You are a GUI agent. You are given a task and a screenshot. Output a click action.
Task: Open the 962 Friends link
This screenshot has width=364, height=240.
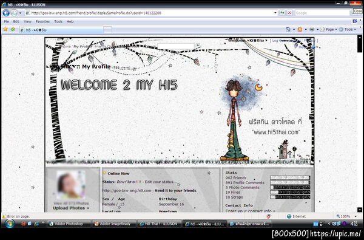tap(236, 177)
